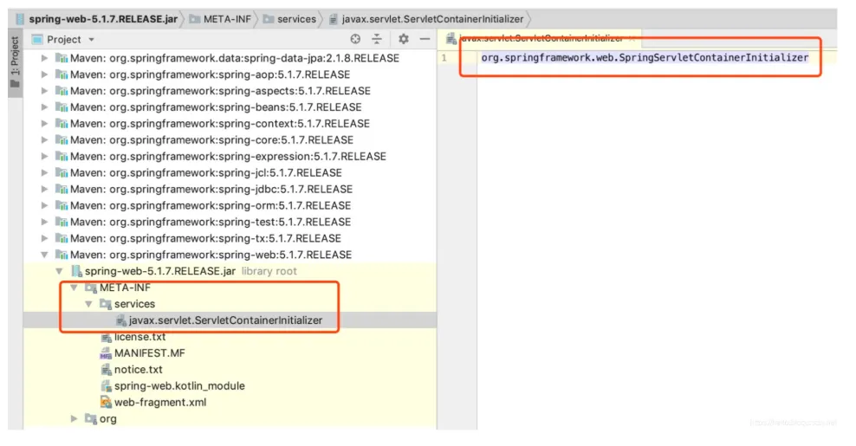Expand Maven spring-aop:5.1.7.RELEASE node
The image size is (856, 446).
(45, 74)
